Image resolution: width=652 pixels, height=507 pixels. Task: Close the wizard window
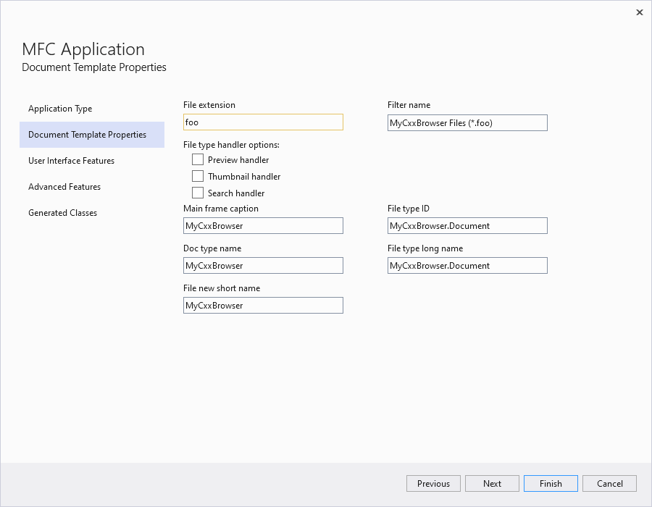640,12
